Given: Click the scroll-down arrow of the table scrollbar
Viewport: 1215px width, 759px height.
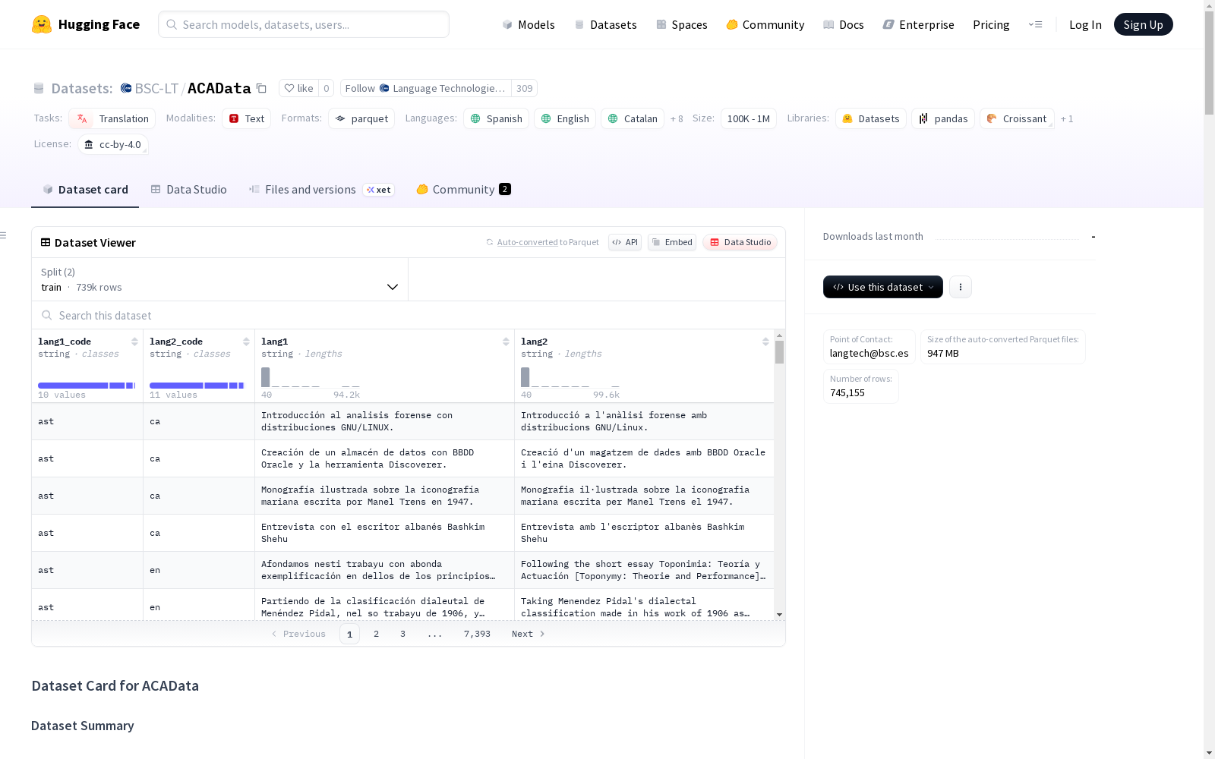Looking at the screenshot, I should 779,615.
